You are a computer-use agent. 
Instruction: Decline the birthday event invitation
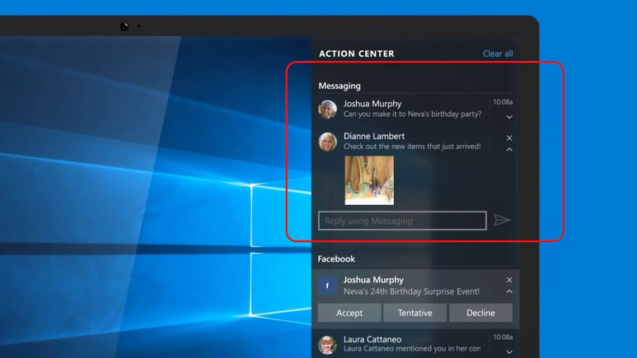[480, 313]
